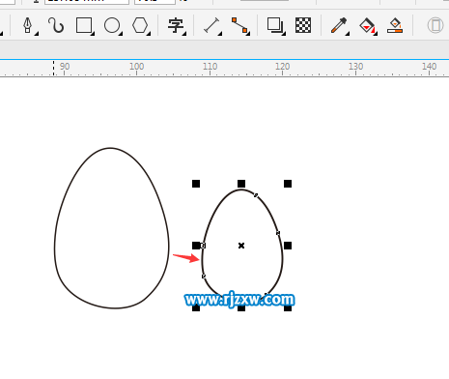Click the top-right selection handle of small egg
Viewport: 449px width, 379px height.
288,184
